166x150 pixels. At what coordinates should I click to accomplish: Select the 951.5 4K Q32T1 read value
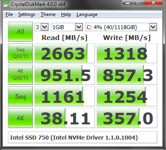[65, 75]
